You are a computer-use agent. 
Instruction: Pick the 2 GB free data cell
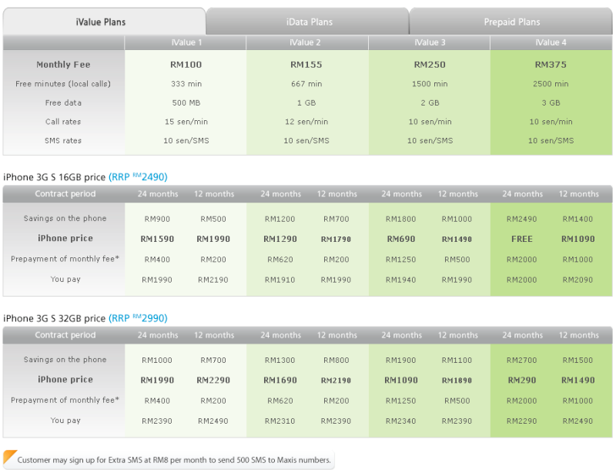[430, 102]
